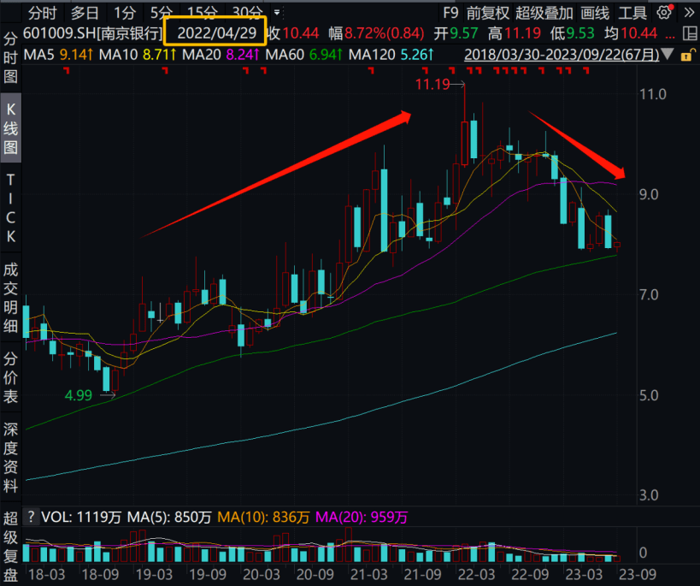This screenshot has height=586, width=700.
Task: Open the chart settings gear icon
Action: (664, 13)
